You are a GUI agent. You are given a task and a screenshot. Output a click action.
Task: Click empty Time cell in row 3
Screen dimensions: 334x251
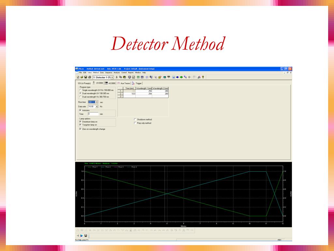click(x=129, y=96)
